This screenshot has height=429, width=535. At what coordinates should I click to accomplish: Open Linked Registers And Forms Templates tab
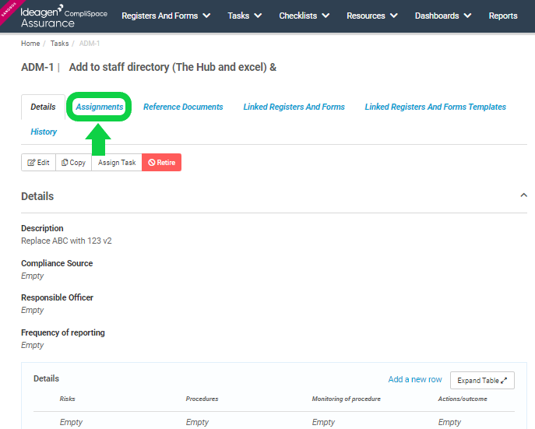tap(435, 107)
